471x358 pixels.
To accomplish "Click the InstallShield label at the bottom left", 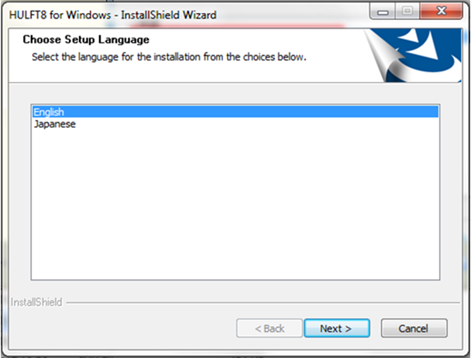I will (x=36, y=302).
